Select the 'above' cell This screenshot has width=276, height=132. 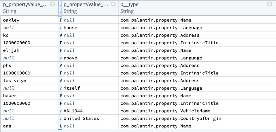(70, 58)
